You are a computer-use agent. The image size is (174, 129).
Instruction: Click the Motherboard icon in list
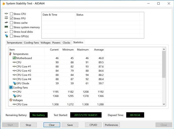click(x=14, y=58)
